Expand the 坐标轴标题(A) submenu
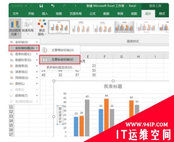The image size is (174, 142). pyautogui.click(x=24, y=48)
